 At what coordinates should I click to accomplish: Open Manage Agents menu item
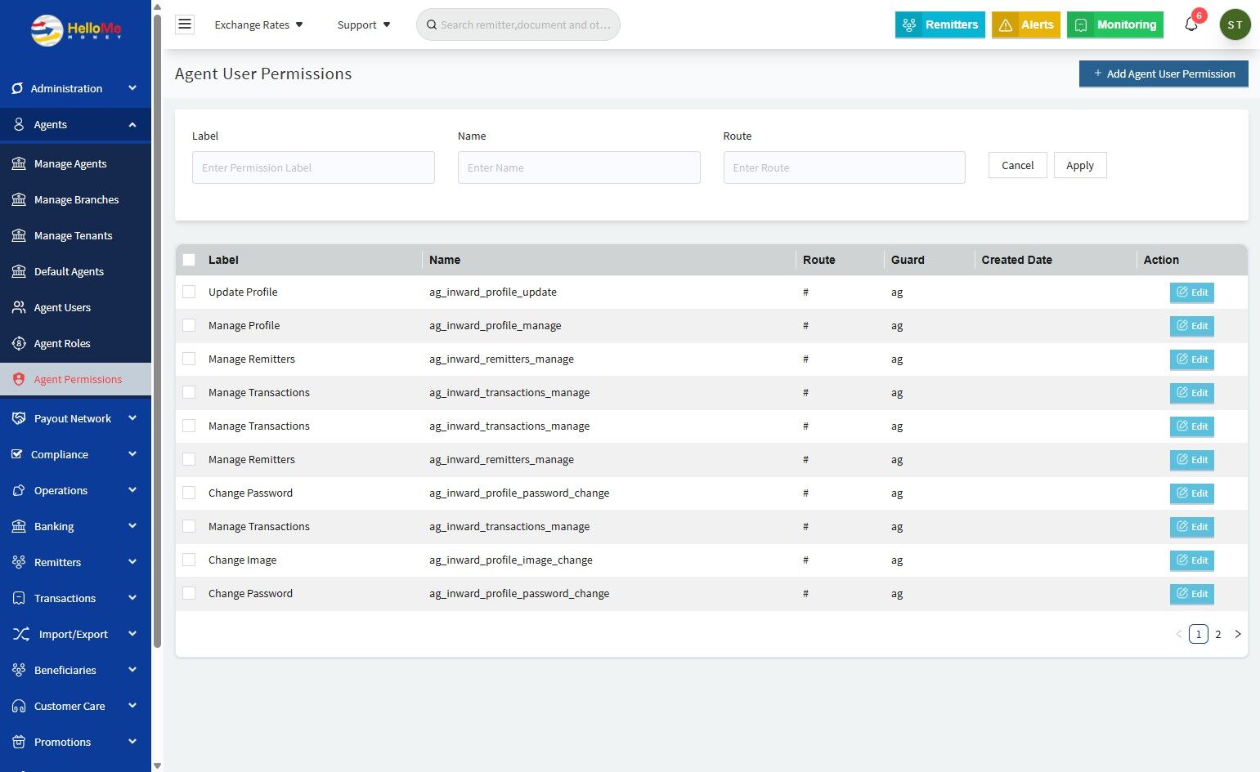pos(75,163)
